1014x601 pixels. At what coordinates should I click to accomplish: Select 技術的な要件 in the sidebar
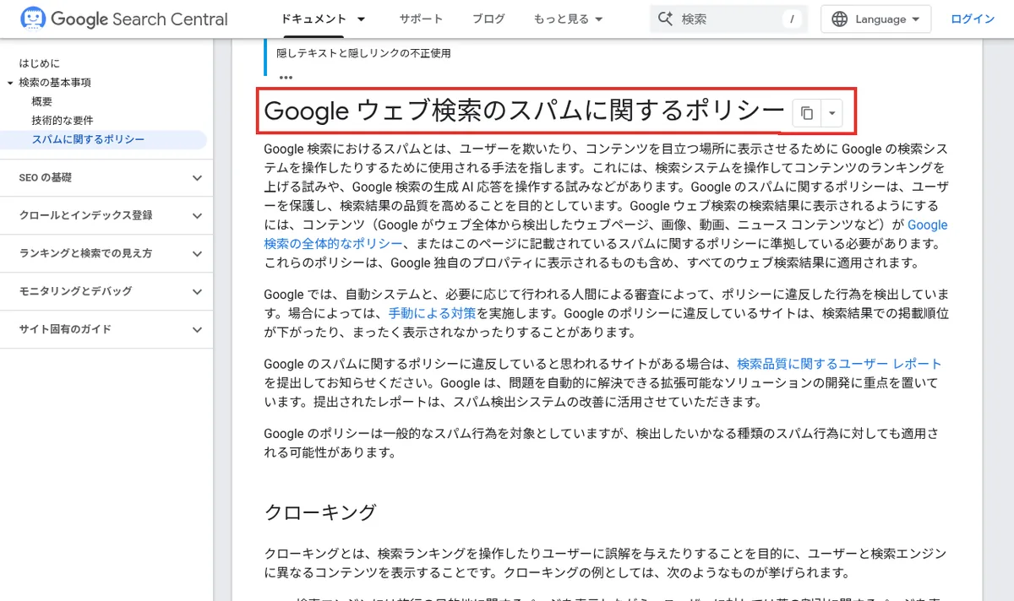pyautogui.click(x=63, y=121)
